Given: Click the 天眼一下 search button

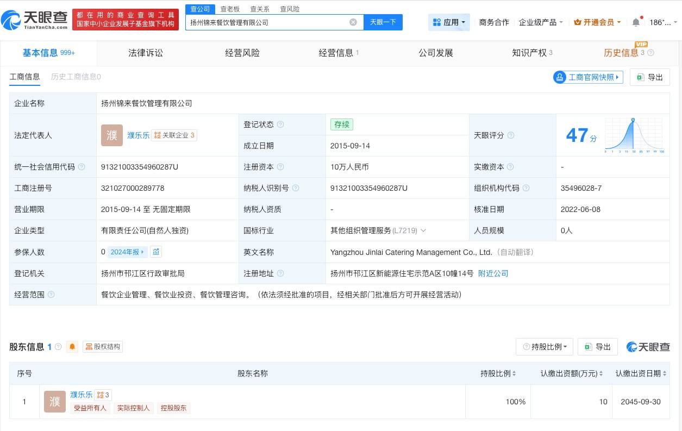Looking at the screenshot, I should [384, 22].
